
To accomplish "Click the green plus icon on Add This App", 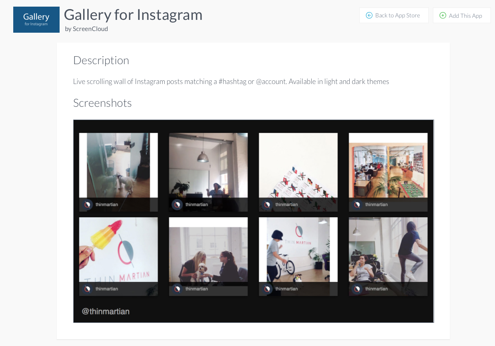I will pyautogui.click(x=443, y=15).
